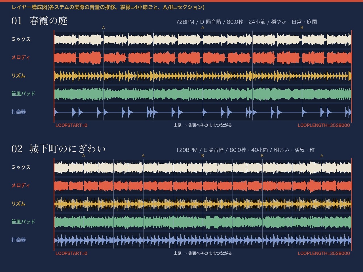Click the cream ミックス waveform of 春霞の庭
363x272 pixels.
click(203, 39)
